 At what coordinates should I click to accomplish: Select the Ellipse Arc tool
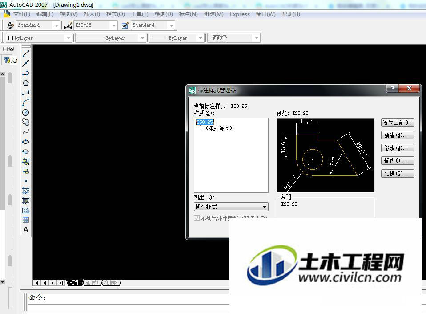click(x=26, y=151)
